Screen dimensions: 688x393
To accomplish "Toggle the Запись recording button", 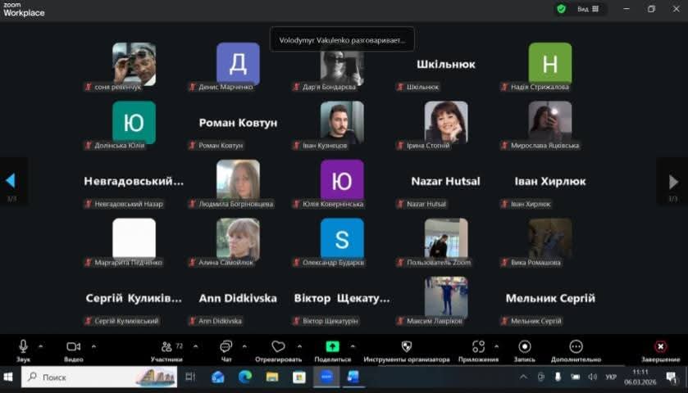I will click(525, 347).
